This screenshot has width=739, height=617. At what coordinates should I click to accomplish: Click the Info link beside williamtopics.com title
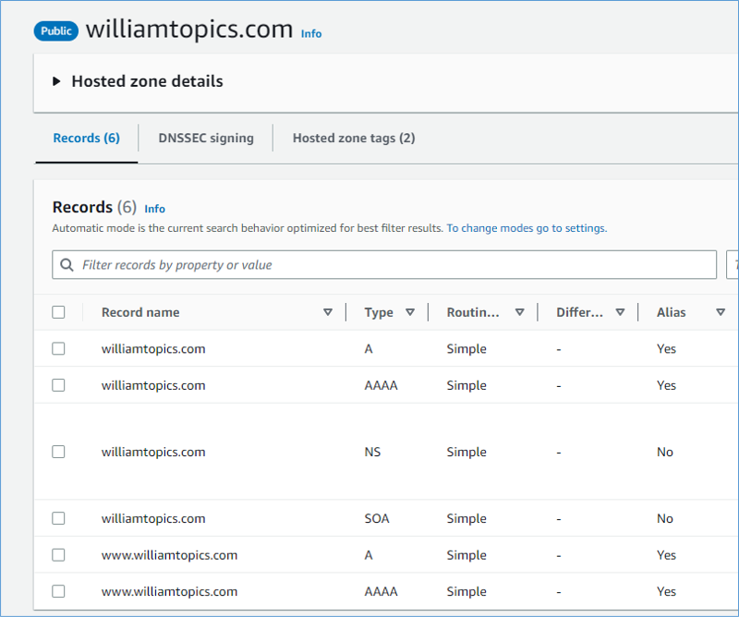point(311,33)
